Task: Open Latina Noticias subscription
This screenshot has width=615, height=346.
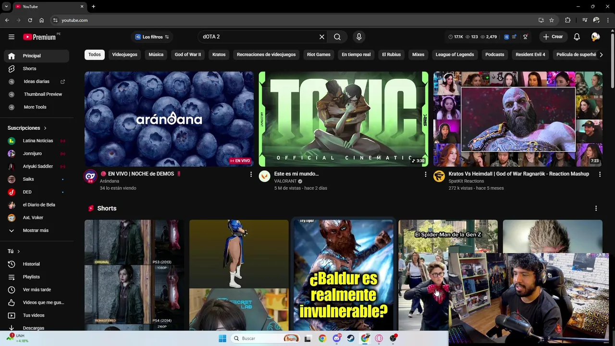Action: click(x=37, y=141)
